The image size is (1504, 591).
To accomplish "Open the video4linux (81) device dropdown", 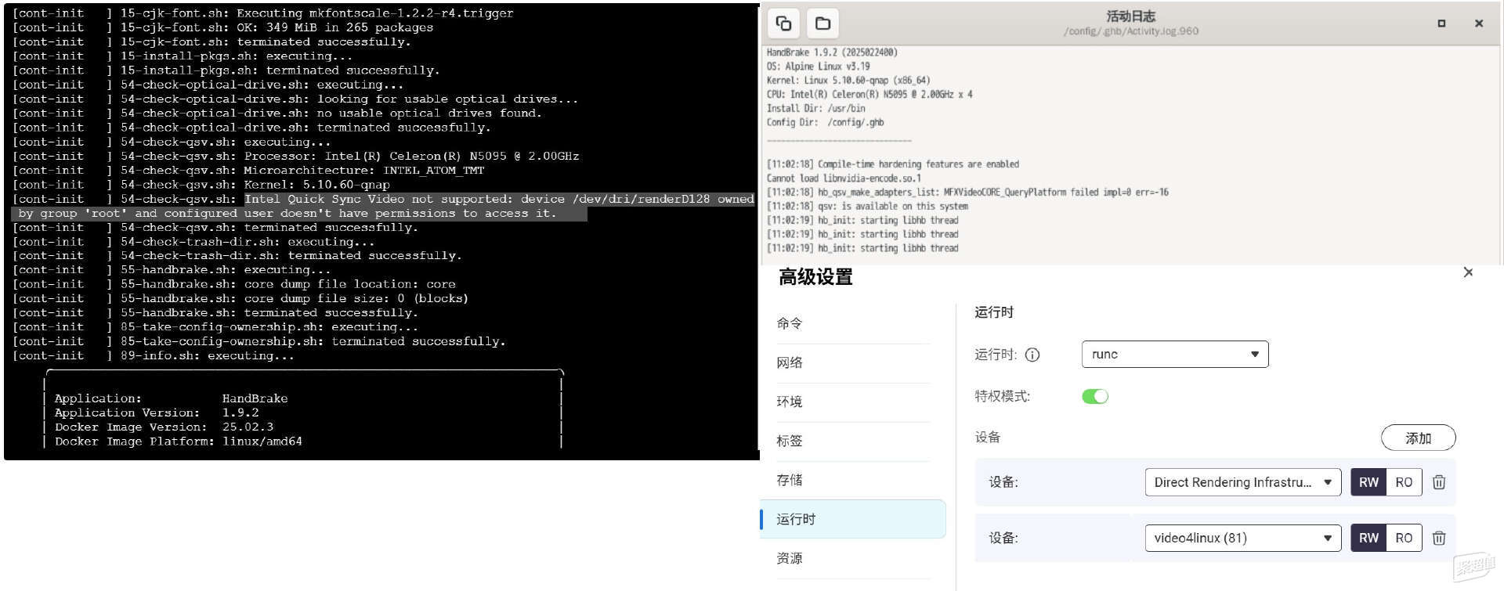I will pyautogui.click(x=1243, y=538).
